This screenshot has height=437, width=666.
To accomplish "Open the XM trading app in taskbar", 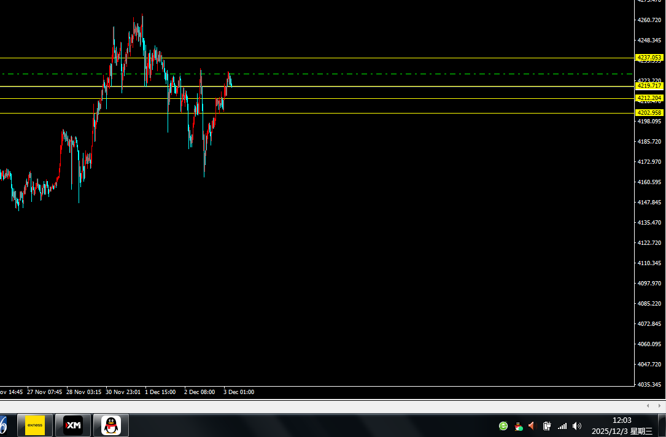I will click(73, 425).
